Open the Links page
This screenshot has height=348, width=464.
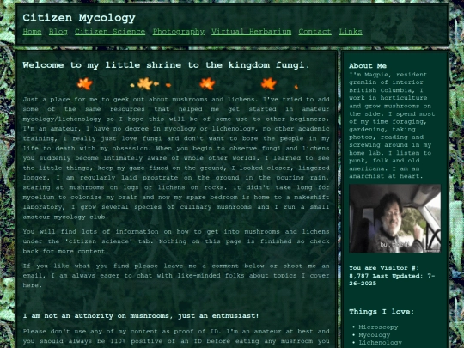tap(351, 32)
